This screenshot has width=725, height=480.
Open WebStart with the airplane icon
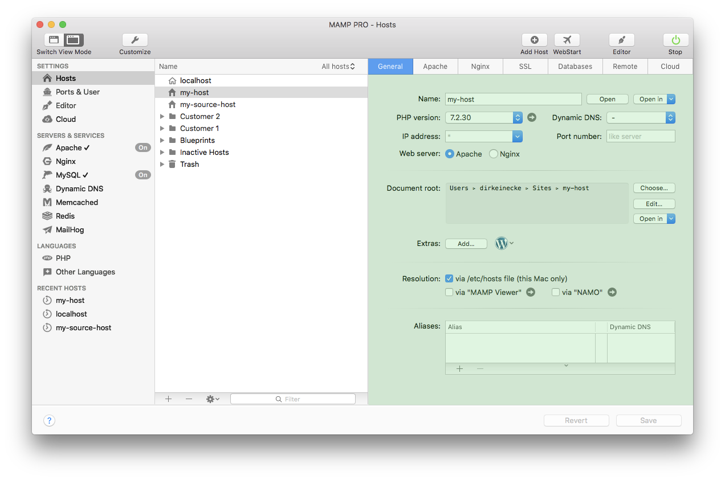567,40
